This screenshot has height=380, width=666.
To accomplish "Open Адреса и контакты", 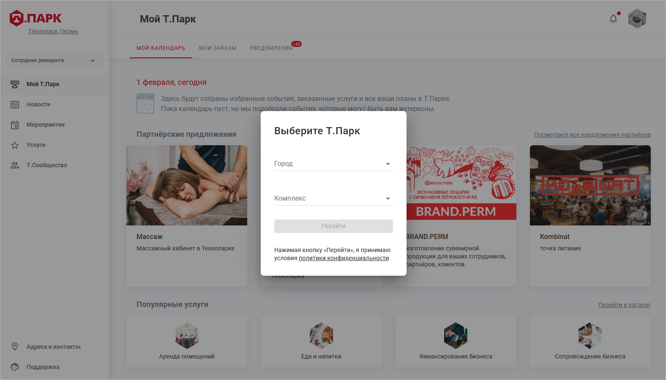I will coord(53,347).
